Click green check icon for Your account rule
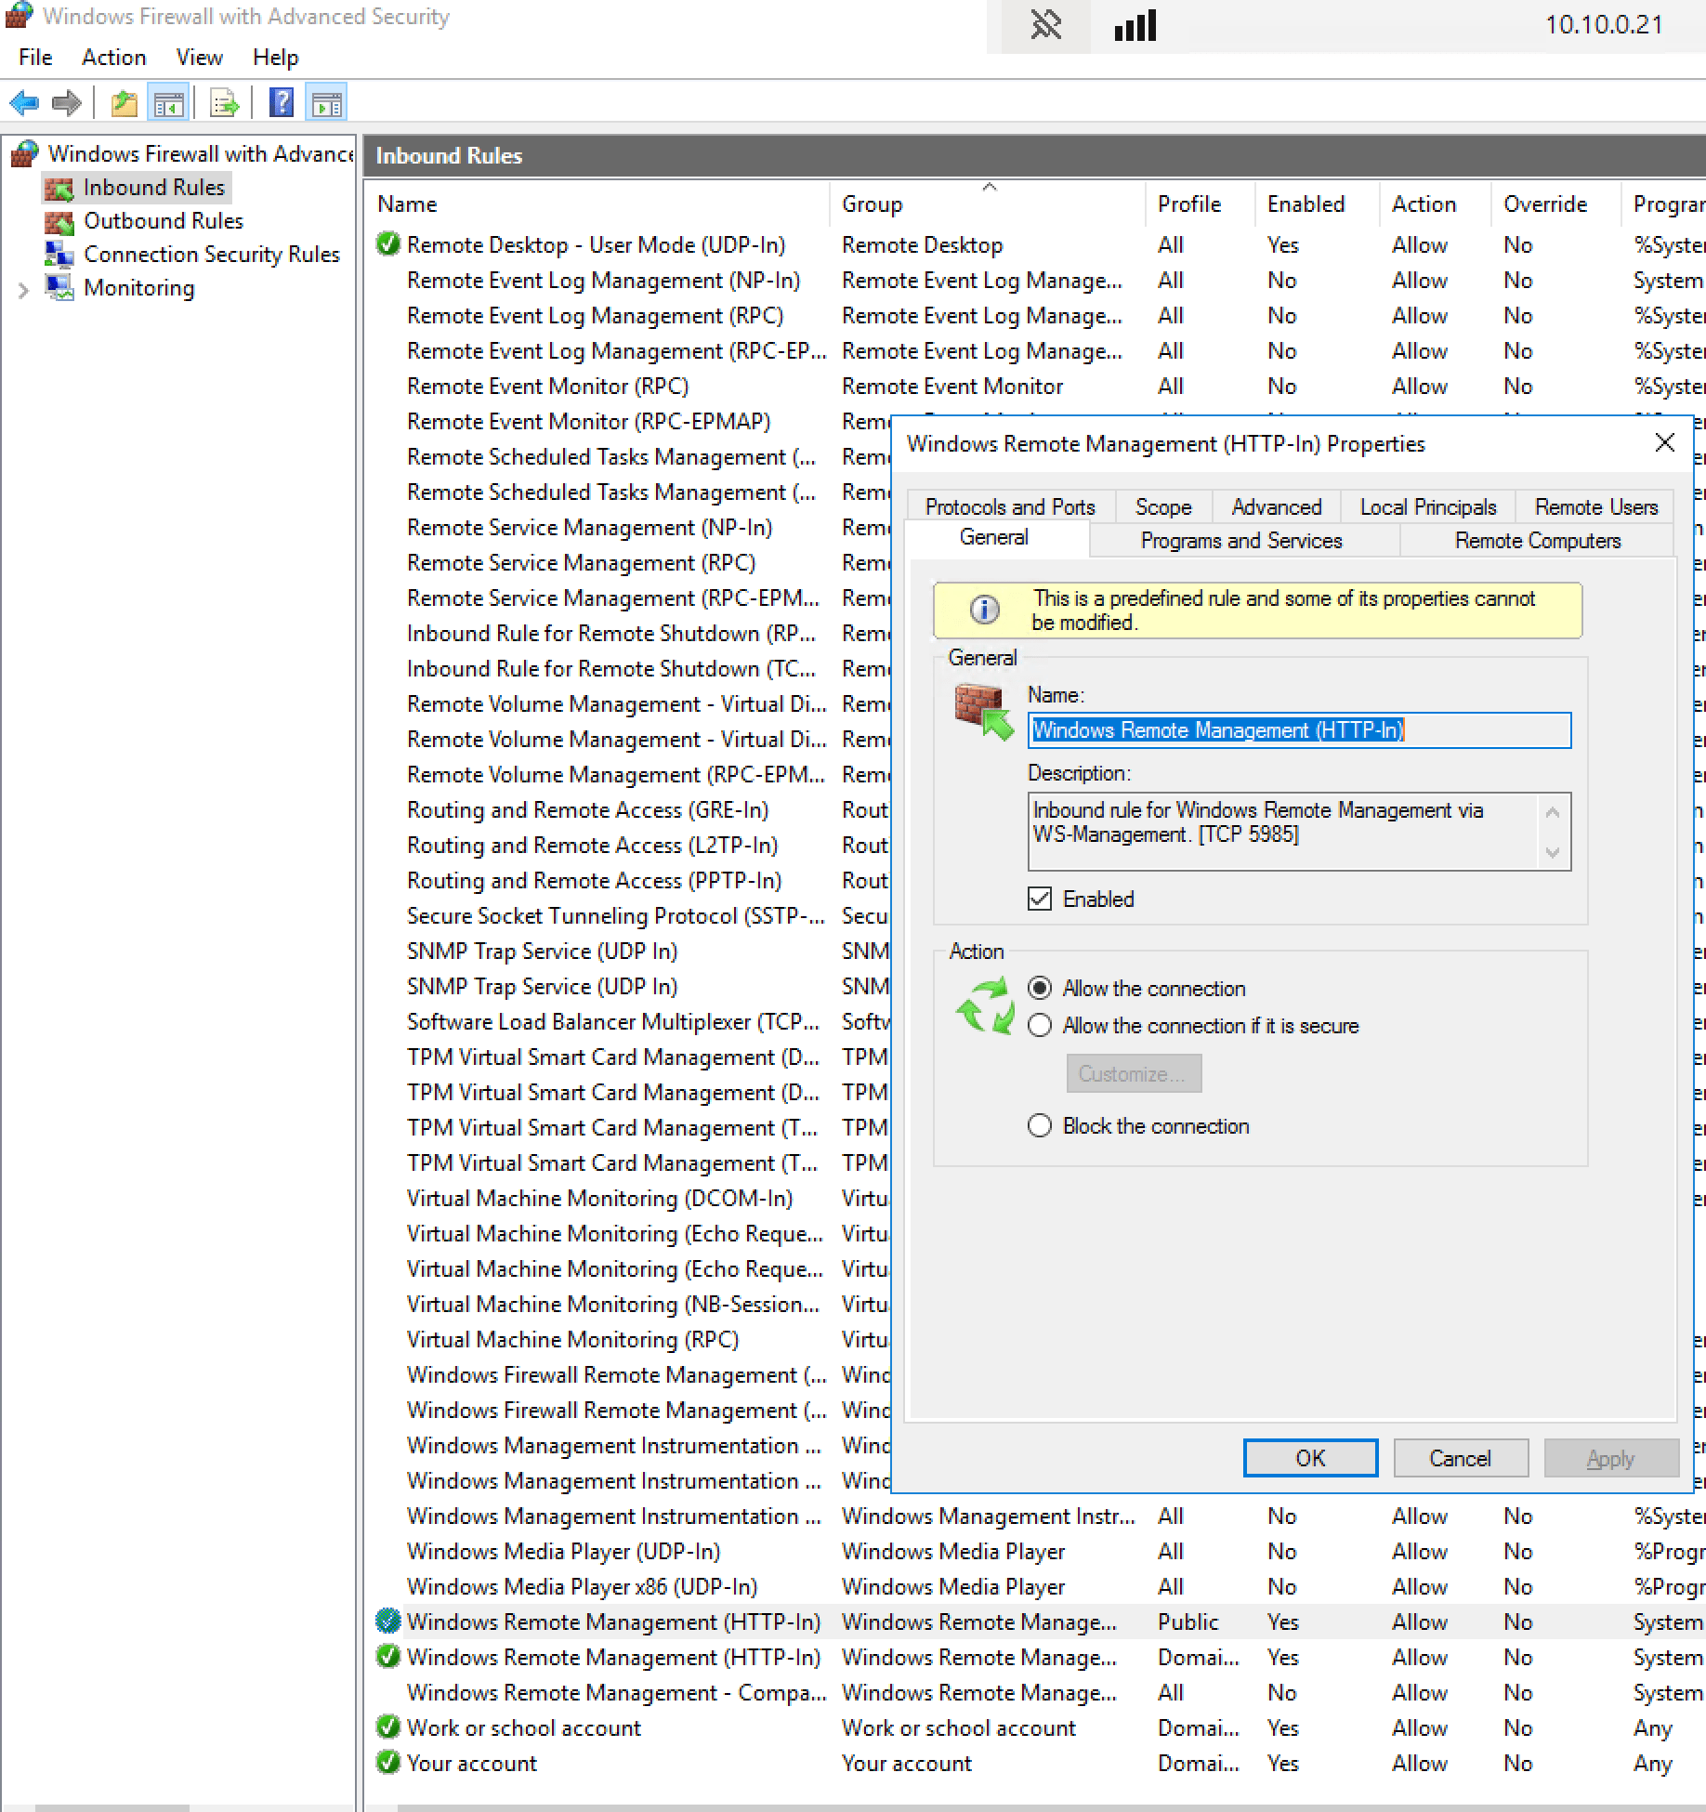This screenshot has width=1706, height=1812. (x=388, y=1763)
